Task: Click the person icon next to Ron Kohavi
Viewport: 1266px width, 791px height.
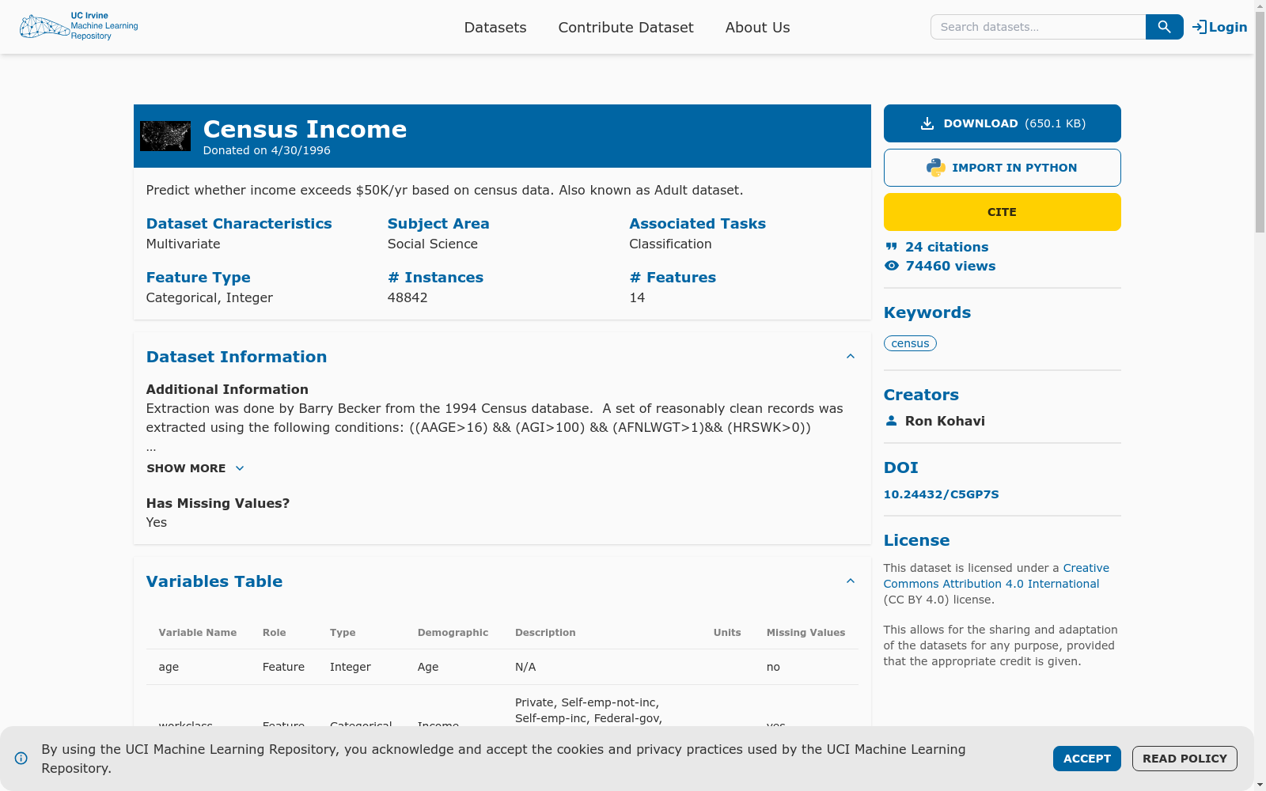Action: click(891, 420)
